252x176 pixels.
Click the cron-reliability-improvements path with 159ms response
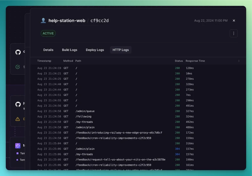point(113,138)
